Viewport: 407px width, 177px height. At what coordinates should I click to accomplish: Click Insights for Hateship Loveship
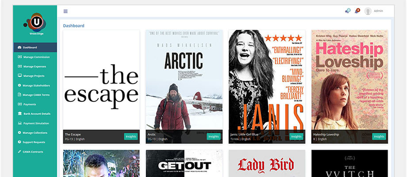tap(379, 137)
